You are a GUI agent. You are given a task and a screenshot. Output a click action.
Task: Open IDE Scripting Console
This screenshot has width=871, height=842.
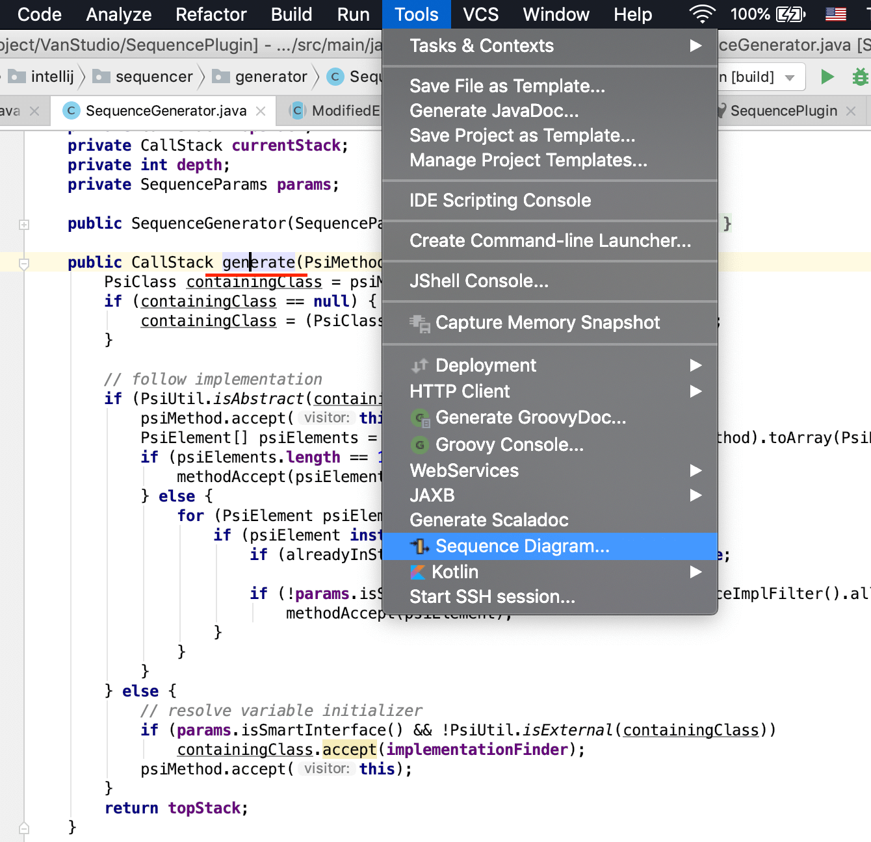pos(550,201)
